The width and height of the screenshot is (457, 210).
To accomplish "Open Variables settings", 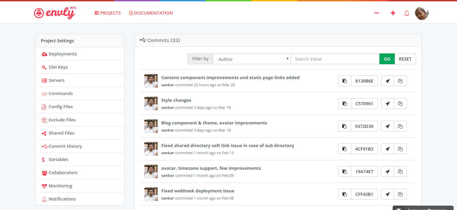I will click(x=80, y=159).
